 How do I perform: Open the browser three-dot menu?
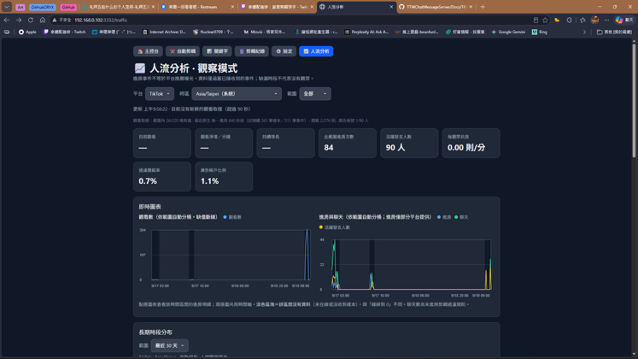[x=606, y=20]
